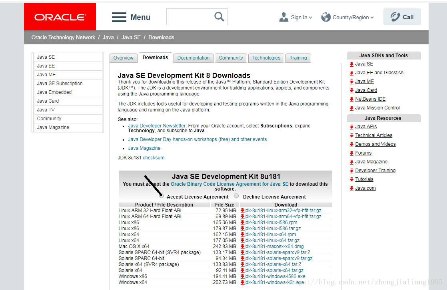Click download icon for jdk-8u181-linux-i586.rpm
Screen dimensions: 447x290
pyautogui.click(x=243, y=222)
